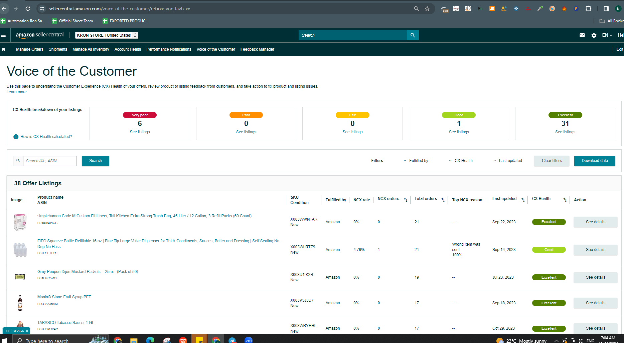This screenshot has width=624, height=343.
Task: Open Performance Notifications
Action: coord(169,49)
